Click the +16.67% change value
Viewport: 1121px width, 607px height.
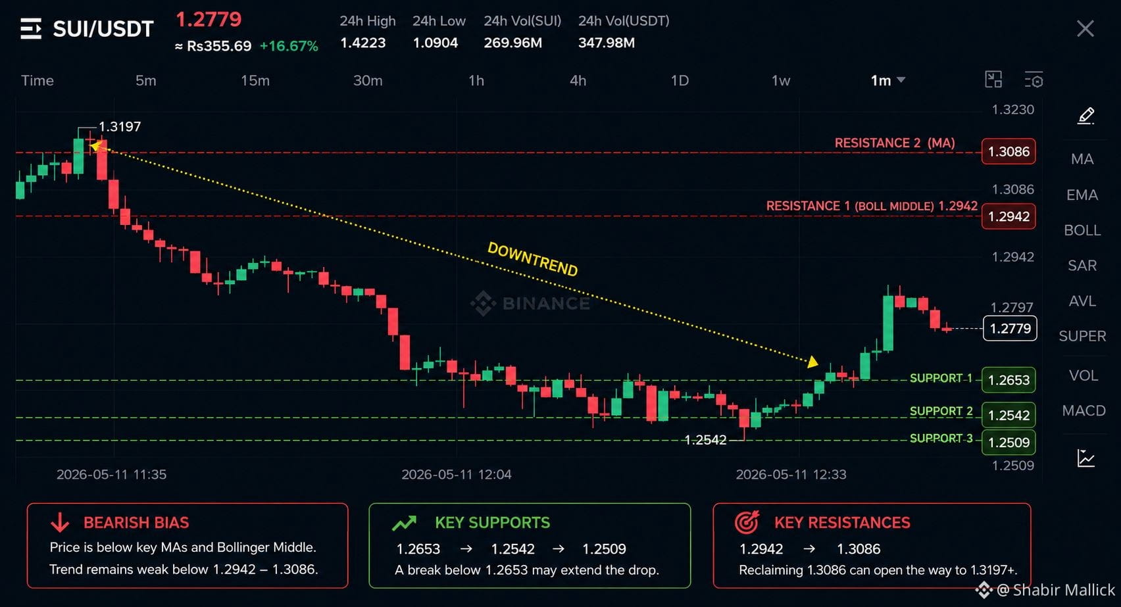pyautogui.click(x=289, y=46)
